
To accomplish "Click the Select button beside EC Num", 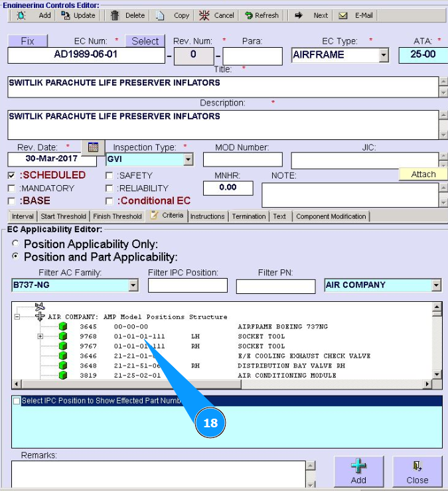I will click(145, 41).
